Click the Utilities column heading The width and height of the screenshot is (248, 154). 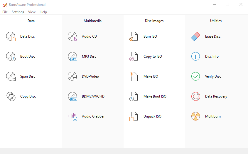tap(216, 21)
